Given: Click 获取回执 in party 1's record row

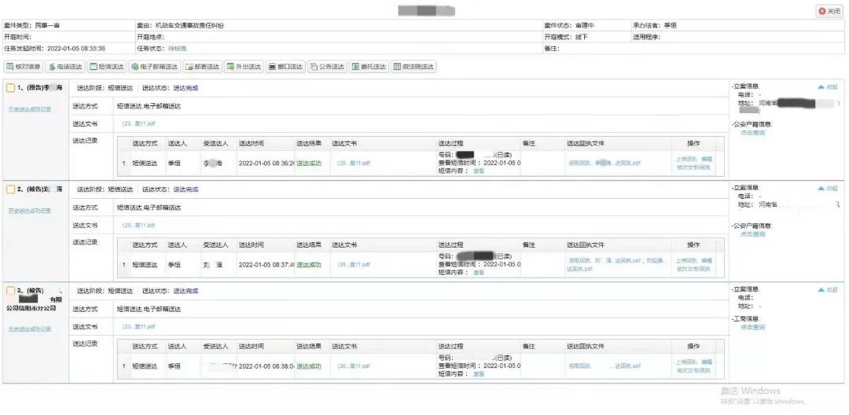Looking at the screenshot, I should coord(579,163).
